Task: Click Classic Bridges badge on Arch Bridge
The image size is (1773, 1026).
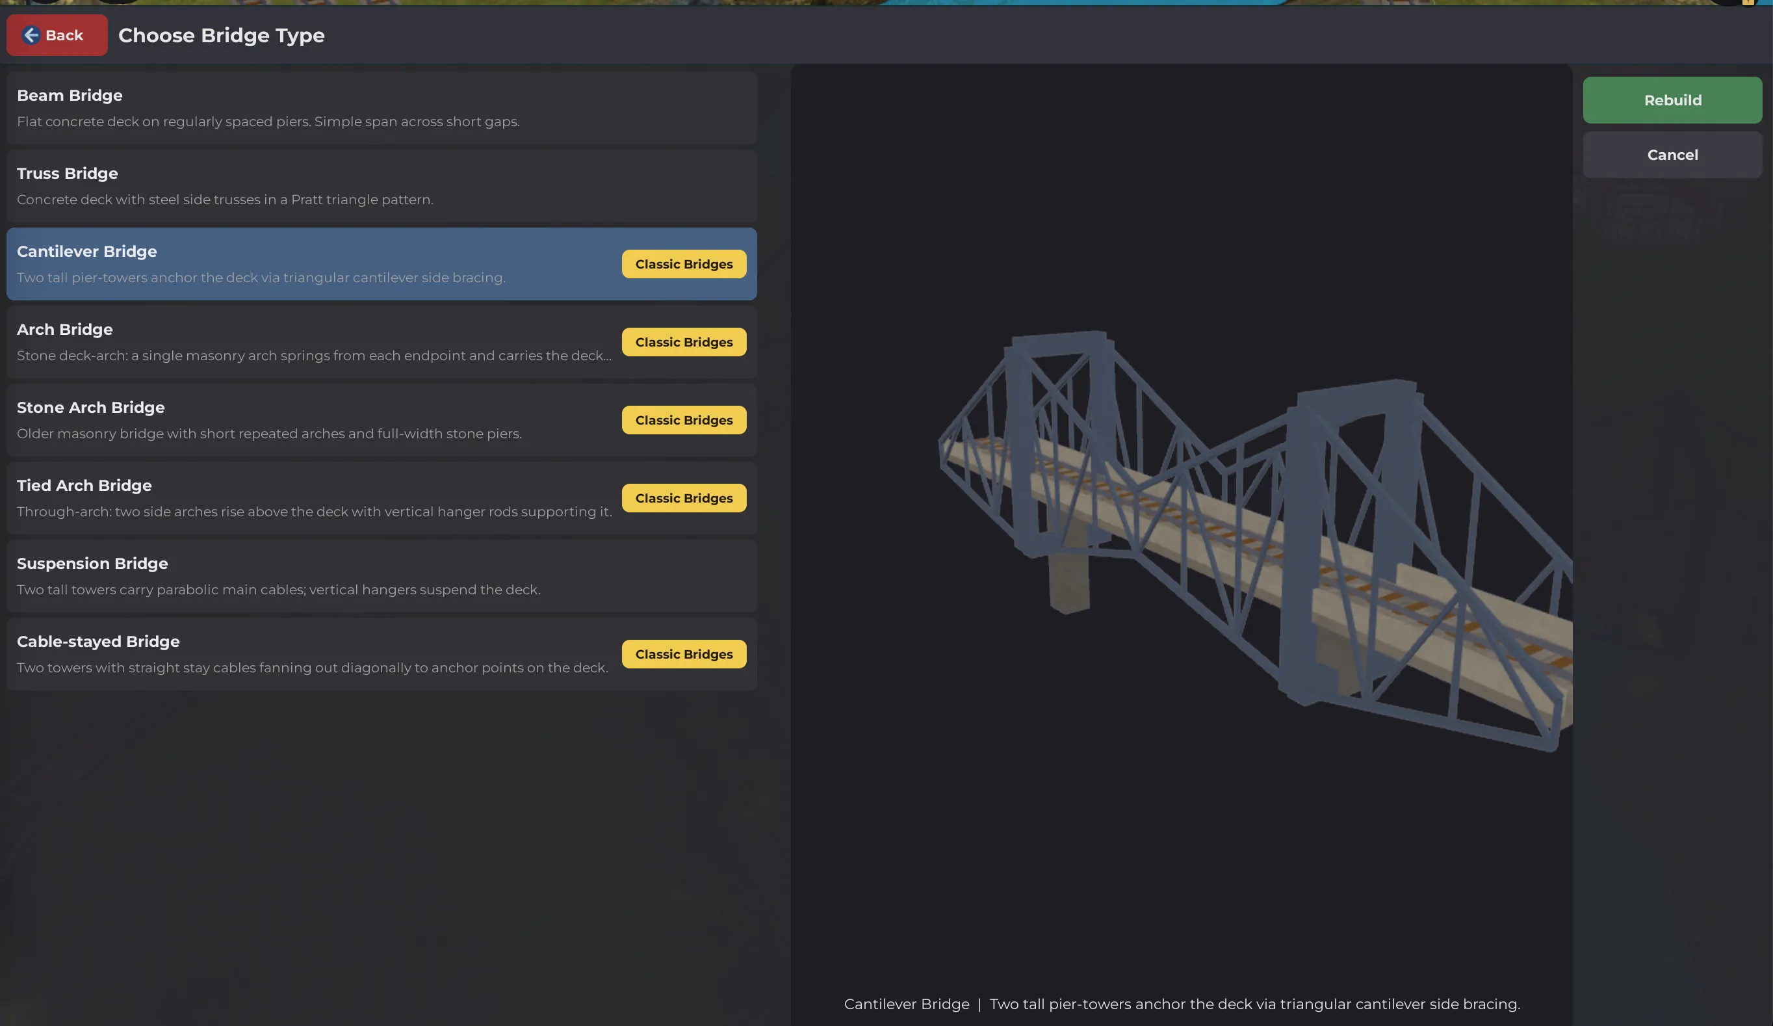Action: click(x=684, y=342)
